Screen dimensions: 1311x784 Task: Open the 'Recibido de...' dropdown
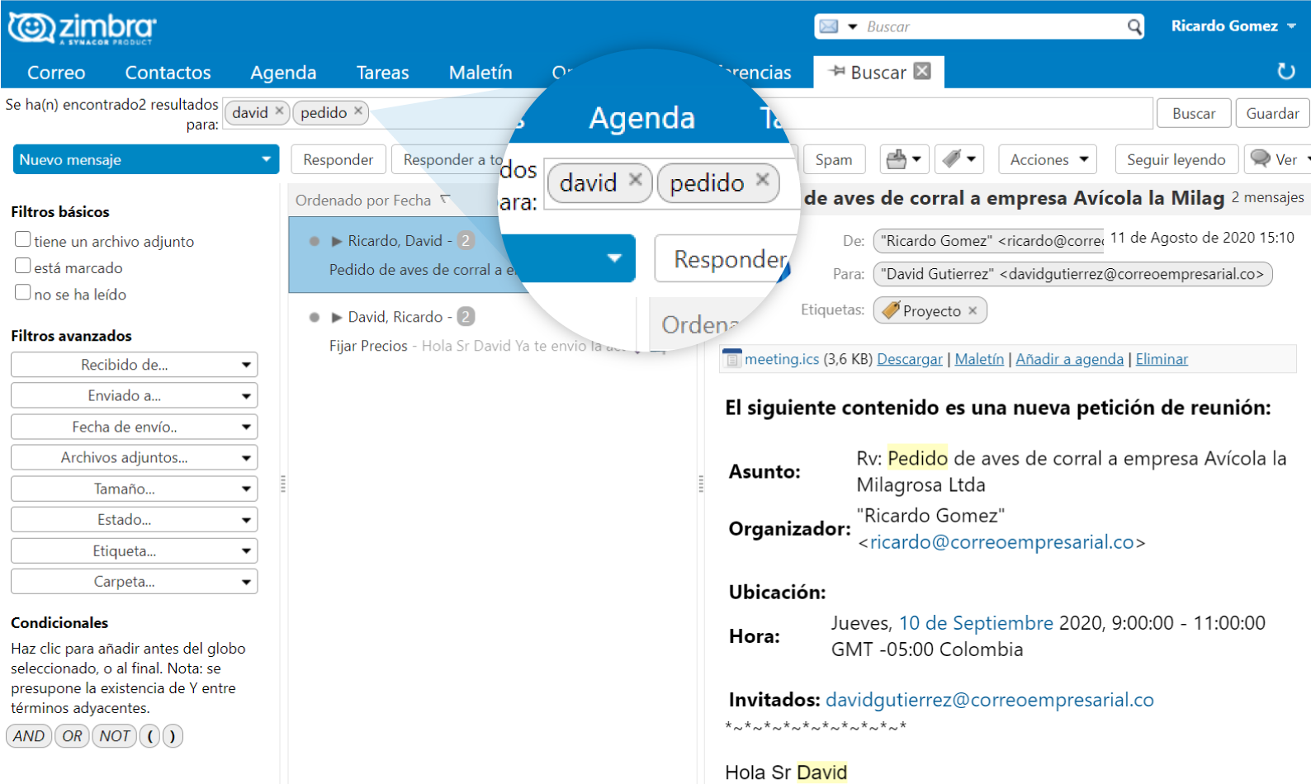coord(134,365)
